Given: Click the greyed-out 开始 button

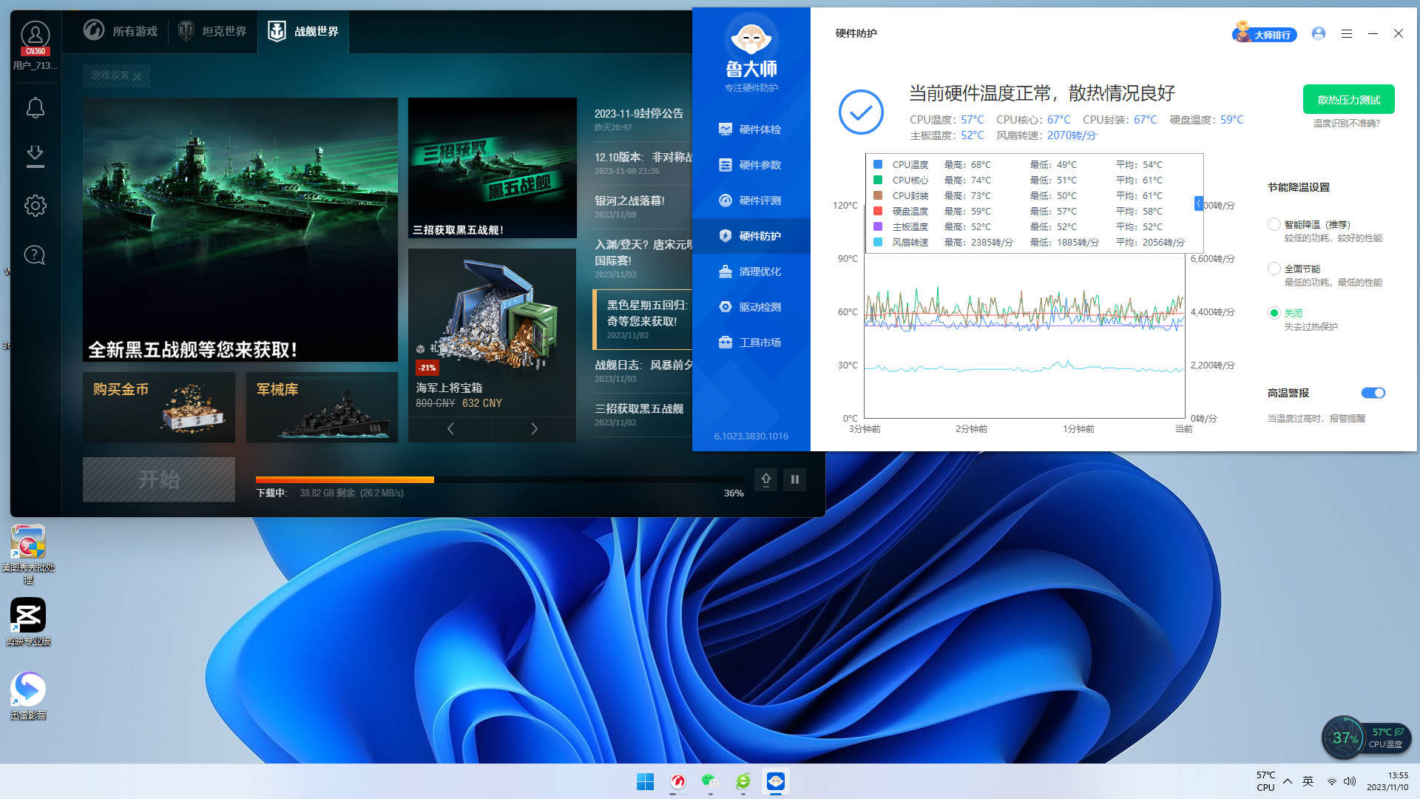Looking at the screenshot, I should point(159,479).
